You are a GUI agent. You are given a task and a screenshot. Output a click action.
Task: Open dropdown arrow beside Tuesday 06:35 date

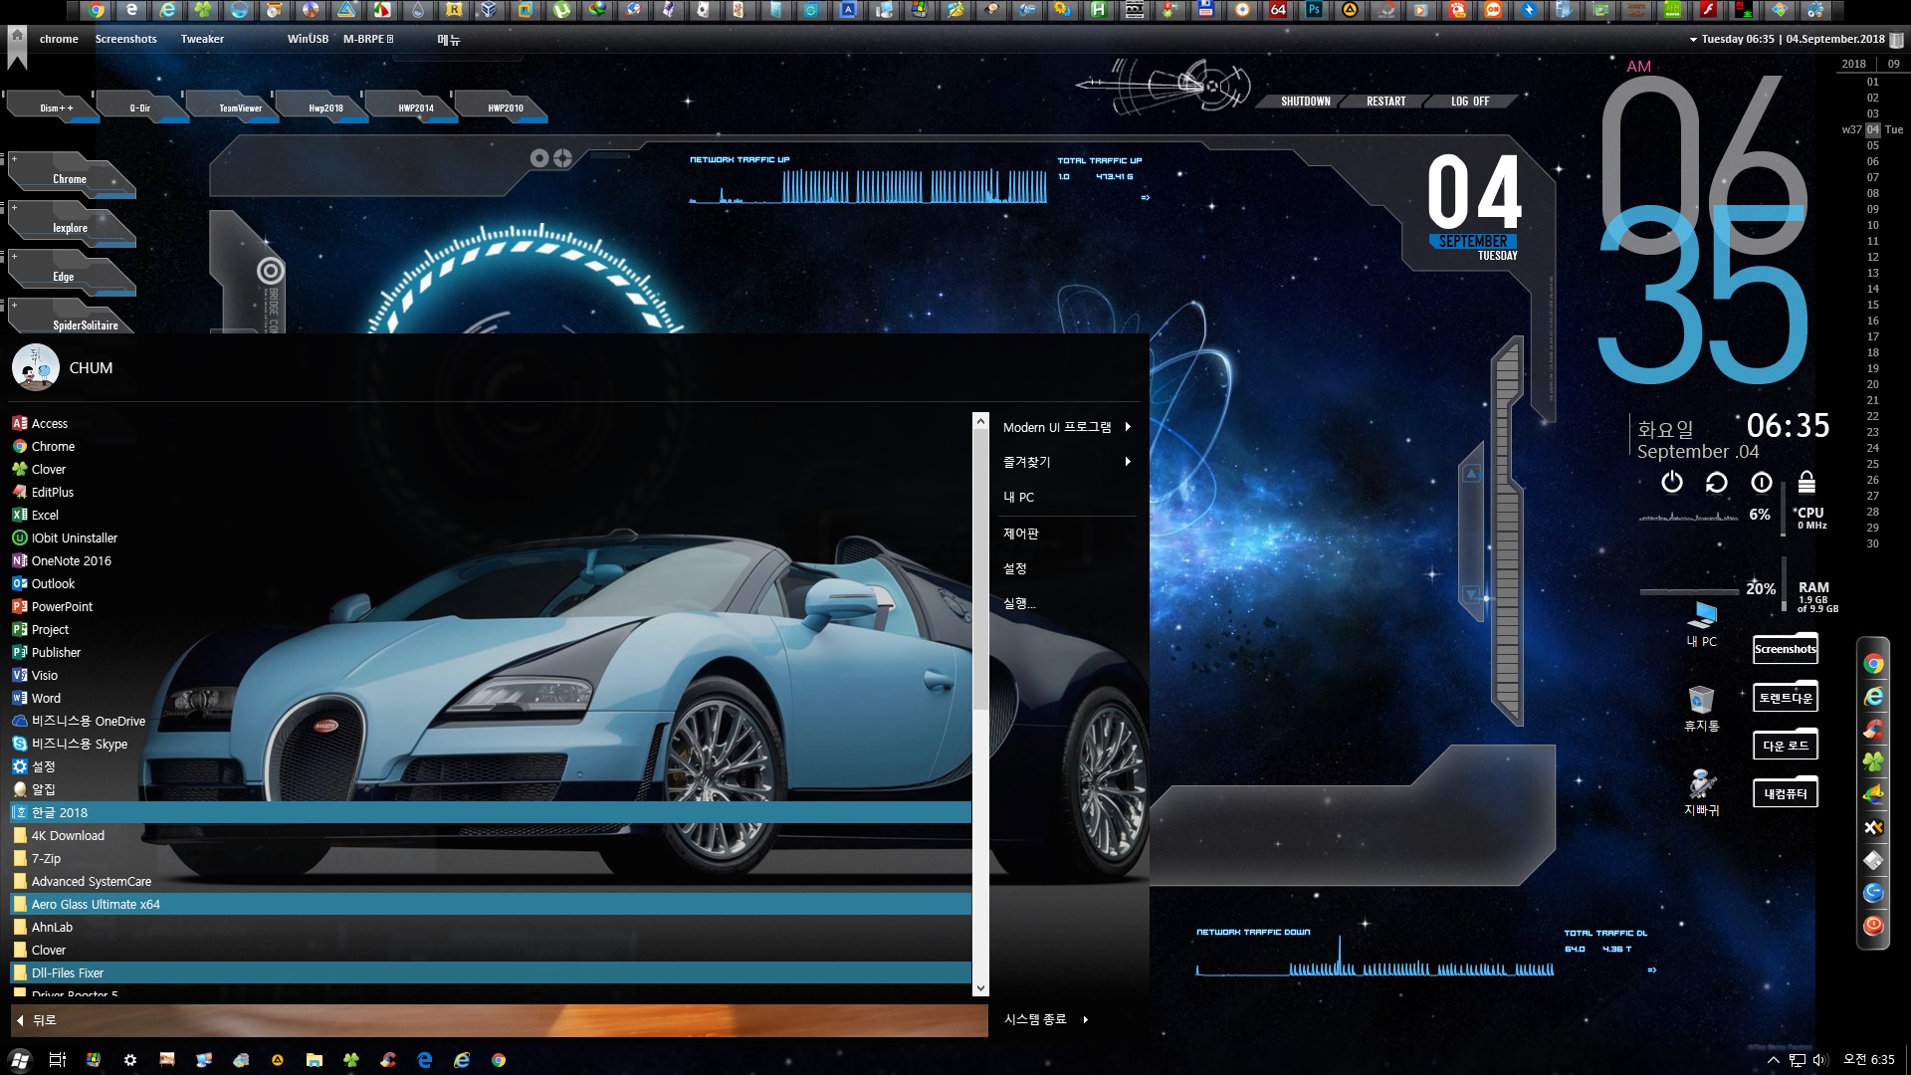(1693, 40)
